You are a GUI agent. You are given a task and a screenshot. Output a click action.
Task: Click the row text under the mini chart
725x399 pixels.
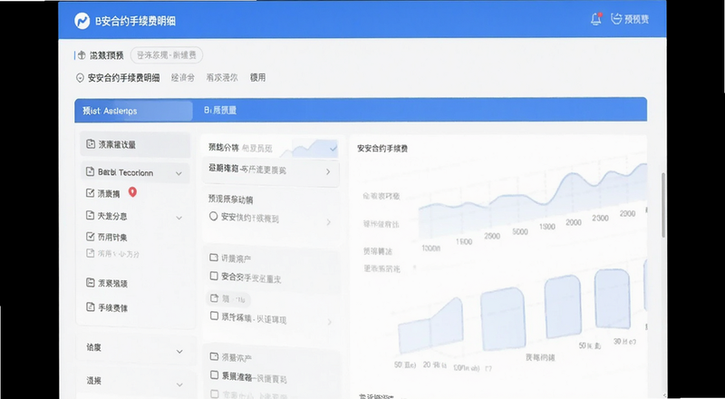coord(247,170)
